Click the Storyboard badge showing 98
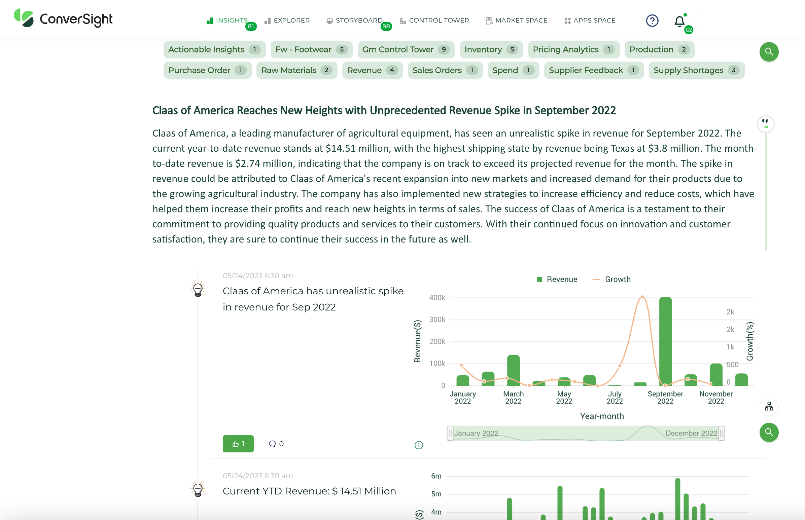The width and height of the screenshot is (805, 520). tap(386, 26)
